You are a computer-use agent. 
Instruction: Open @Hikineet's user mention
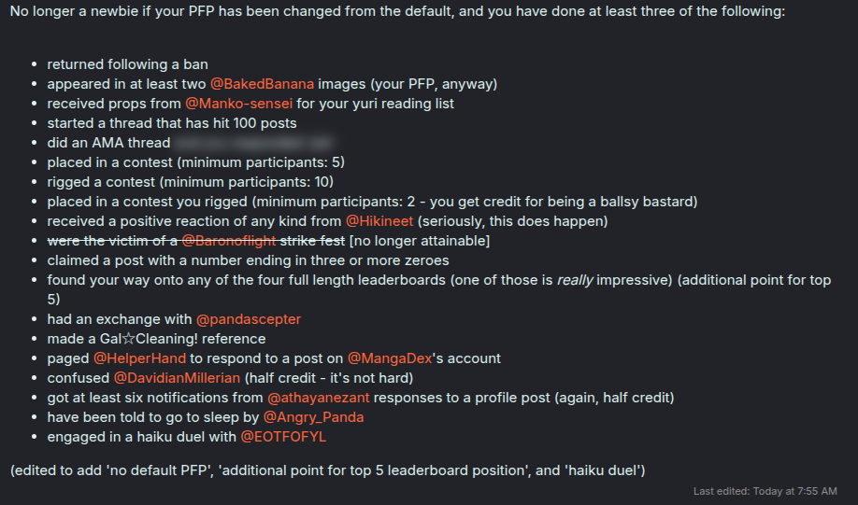pos(381,221)
